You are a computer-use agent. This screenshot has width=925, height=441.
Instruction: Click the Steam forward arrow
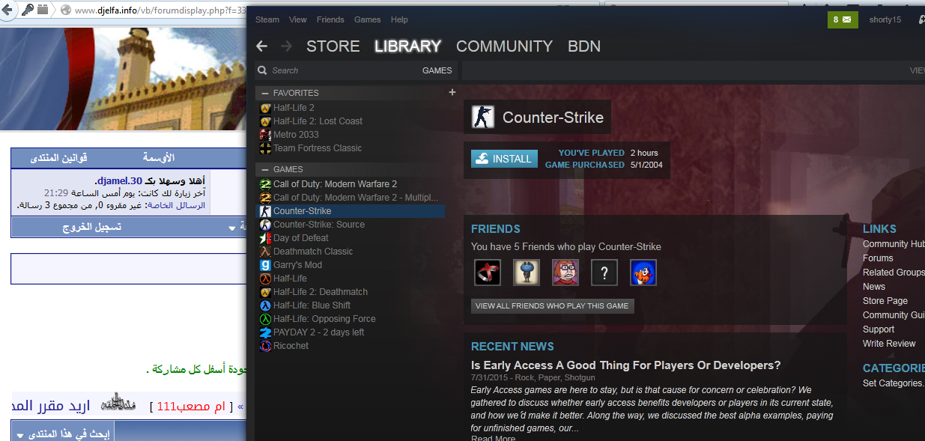pos(286,46)
